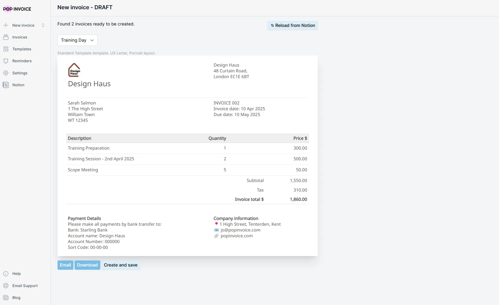
Task: Click the Create and save button
Action: 121,265
